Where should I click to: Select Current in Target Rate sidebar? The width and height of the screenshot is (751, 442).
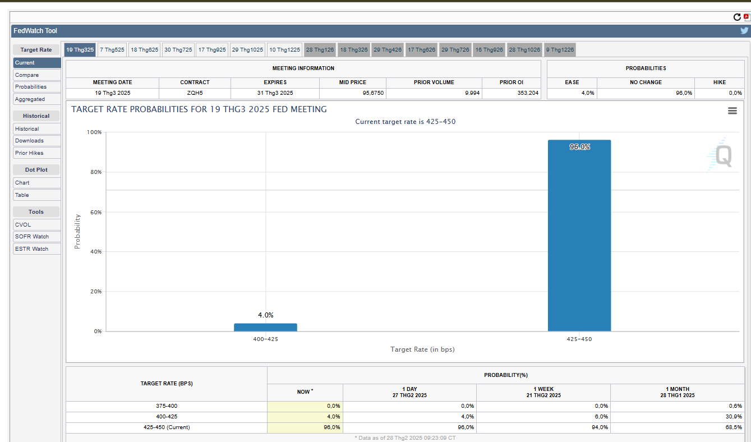37,63
